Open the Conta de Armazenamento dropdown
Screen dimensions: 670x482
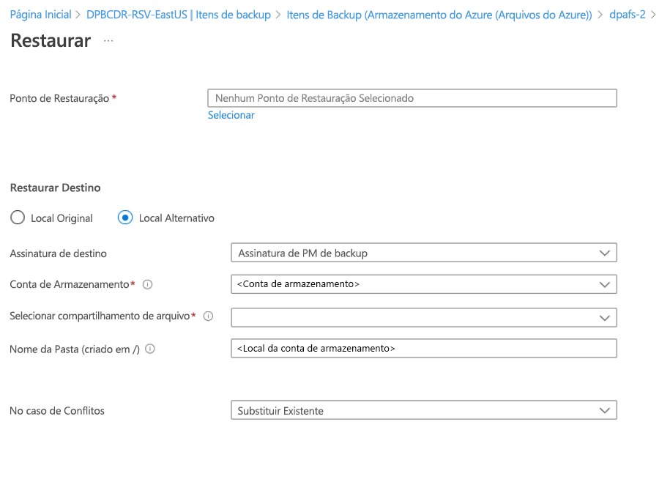pyautogui.click(x=423, y=284)
